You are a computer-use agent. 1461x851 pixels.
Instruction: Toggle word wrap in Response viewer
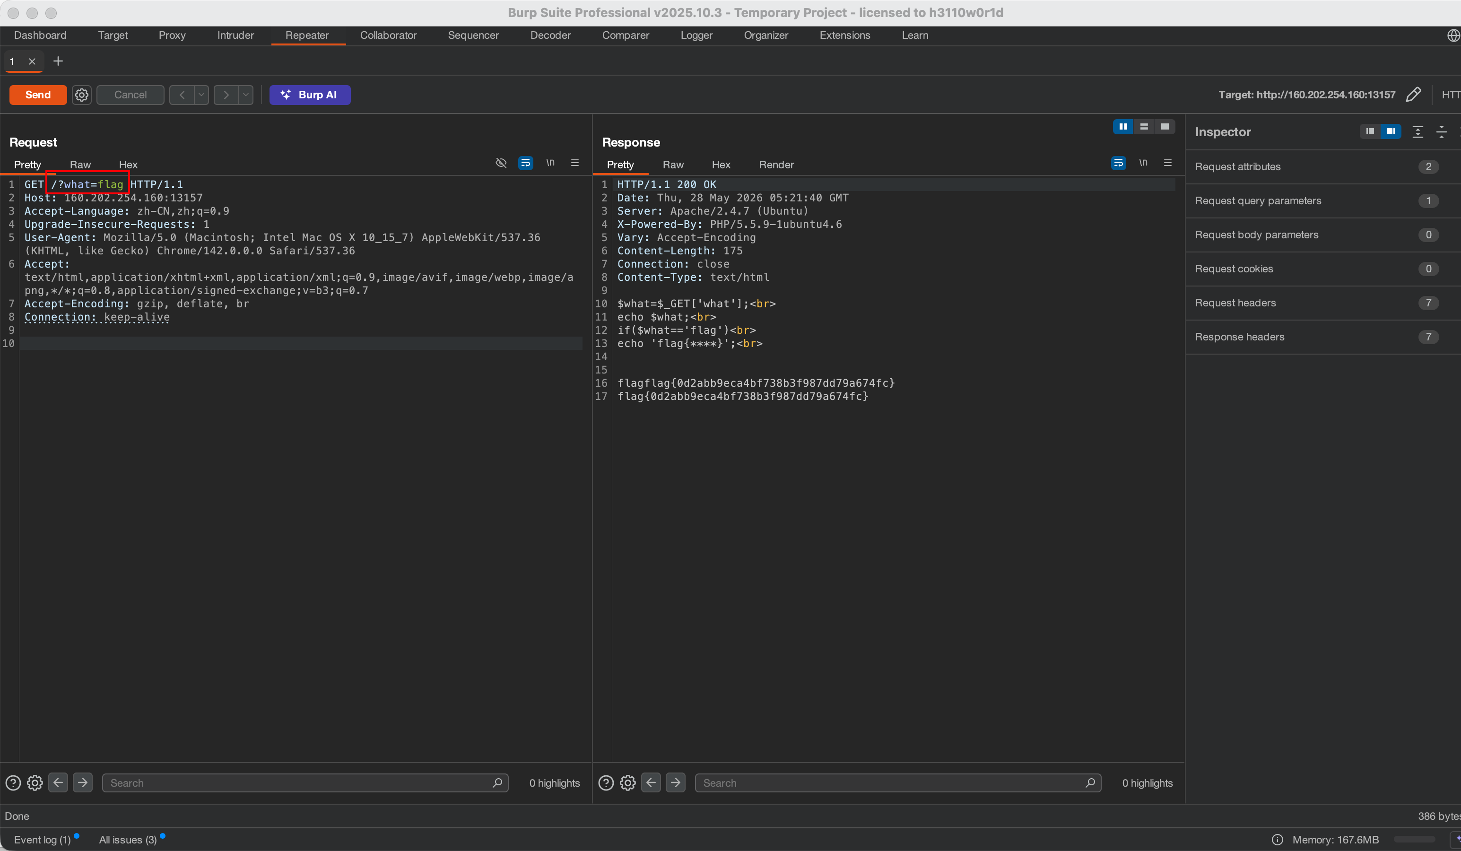pos(1119,163)
